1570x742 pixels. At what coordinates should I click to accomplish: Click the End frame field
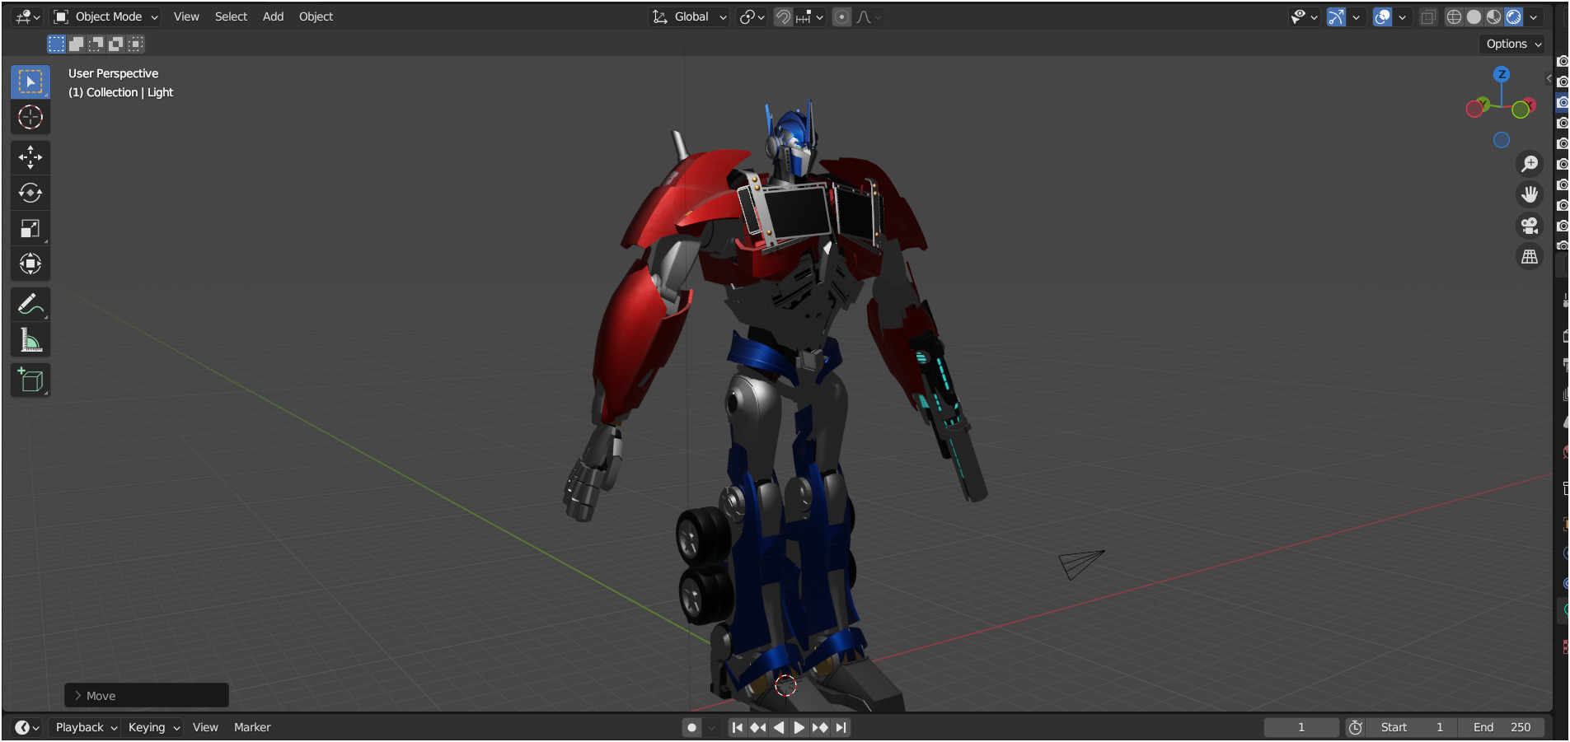click(x=1501, y=727)
